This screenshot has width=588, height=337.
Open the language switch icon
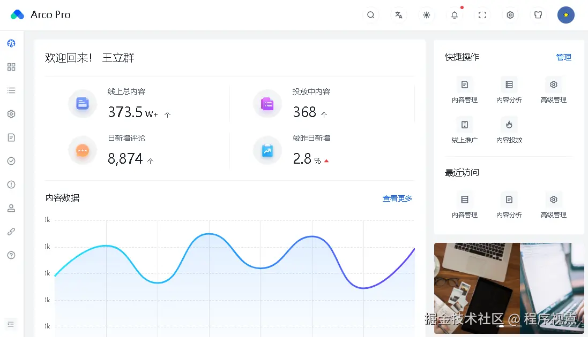399,15
